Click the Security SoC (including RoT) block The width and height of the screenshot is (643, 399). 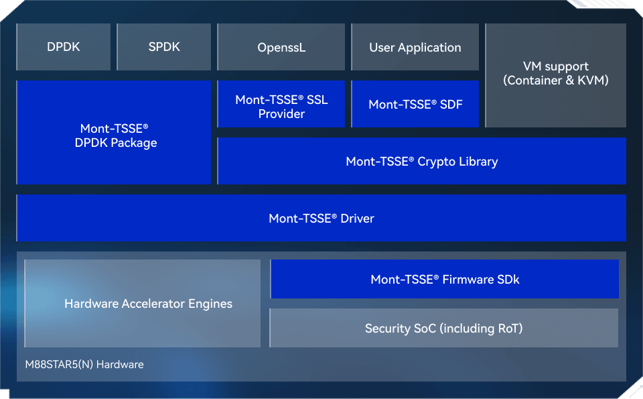point(444,328)
